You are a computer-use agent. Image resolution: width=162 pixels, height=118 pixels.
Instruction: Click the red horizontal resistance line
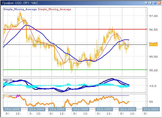coord(75,29)
